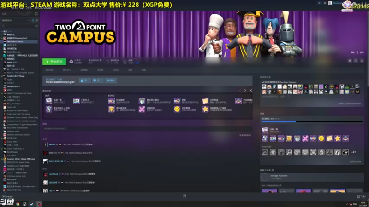Open first tab in game navigation row

(49, 70)
